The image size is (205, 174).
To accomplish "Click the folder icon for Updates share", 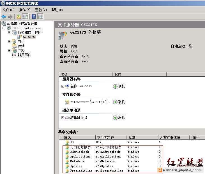I will [67, 166].
